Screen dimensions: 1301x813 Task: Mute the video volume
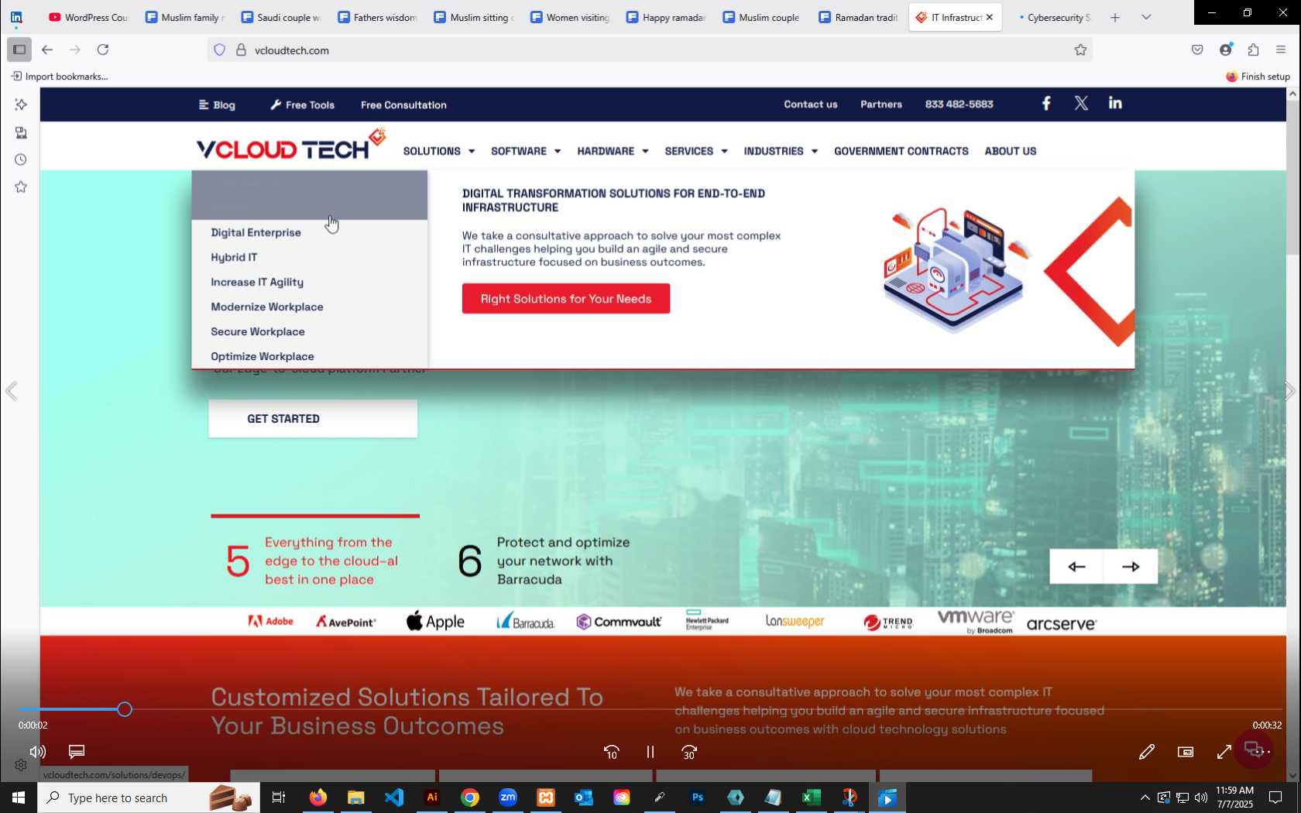[x=37, y=751]
